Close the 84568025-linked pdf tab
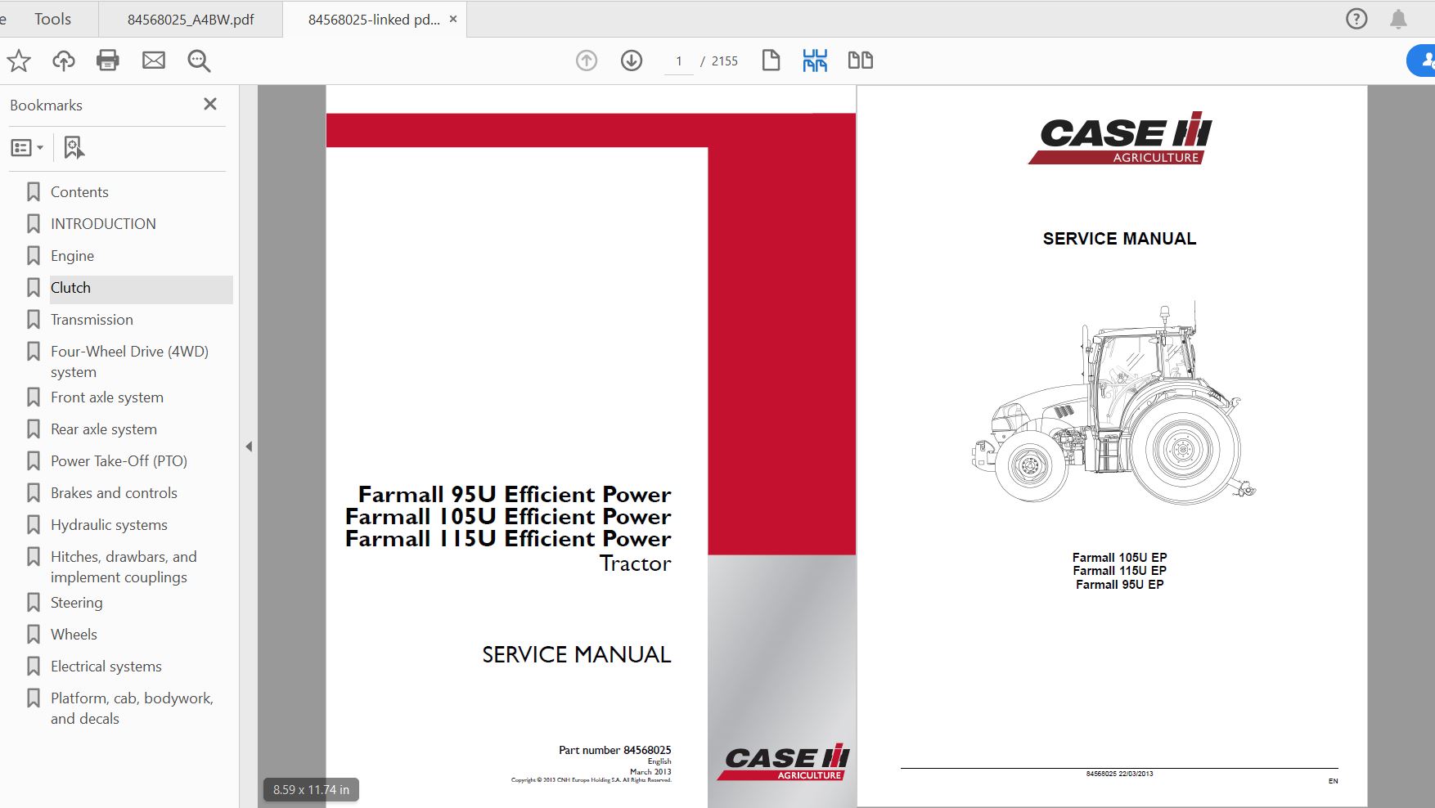Screen dimensions: 1435x808 tap(453, 19)
